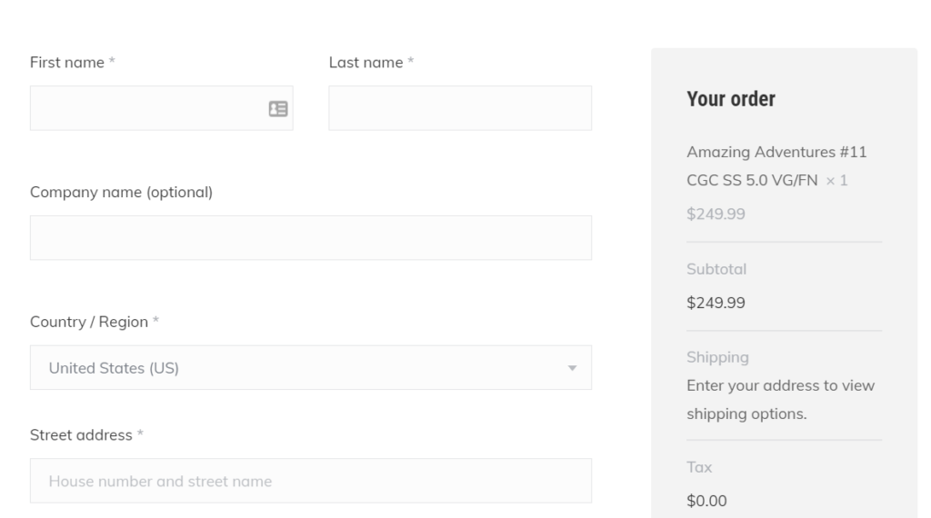This screenshot has width=931, height=518.
Task: Click the enter your address shipping message
Action: [780, 400]
